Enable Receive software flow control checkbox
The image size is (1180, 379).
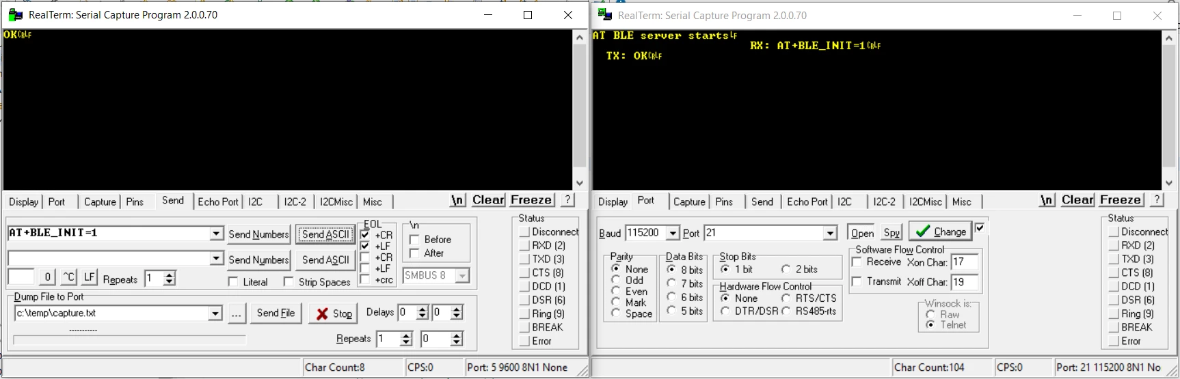pyautogui.click(x=857, y=262)
